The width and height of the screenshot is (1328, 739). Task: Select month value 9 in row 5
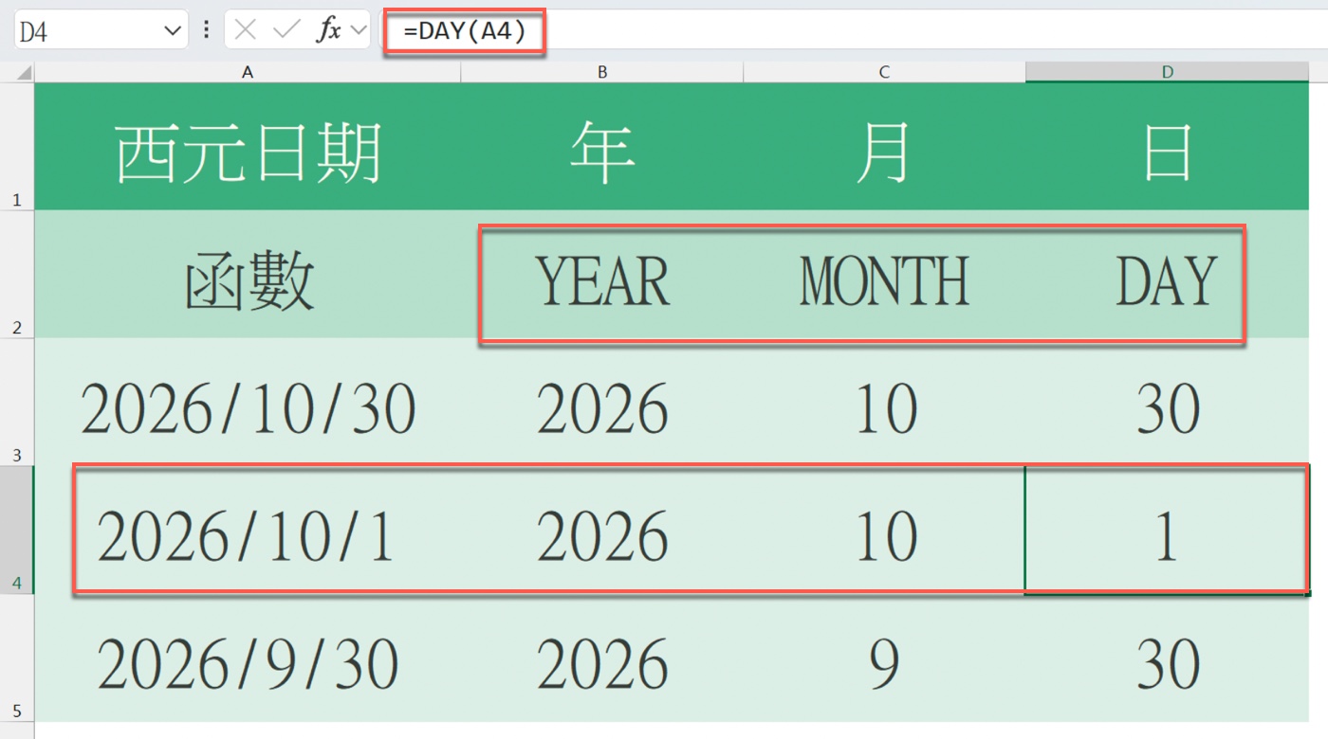[884, 658]
